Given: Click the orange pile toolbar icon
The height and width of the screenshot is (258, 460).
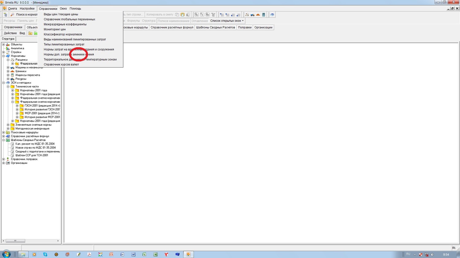Looking at the screenshot, I should 258,15.
